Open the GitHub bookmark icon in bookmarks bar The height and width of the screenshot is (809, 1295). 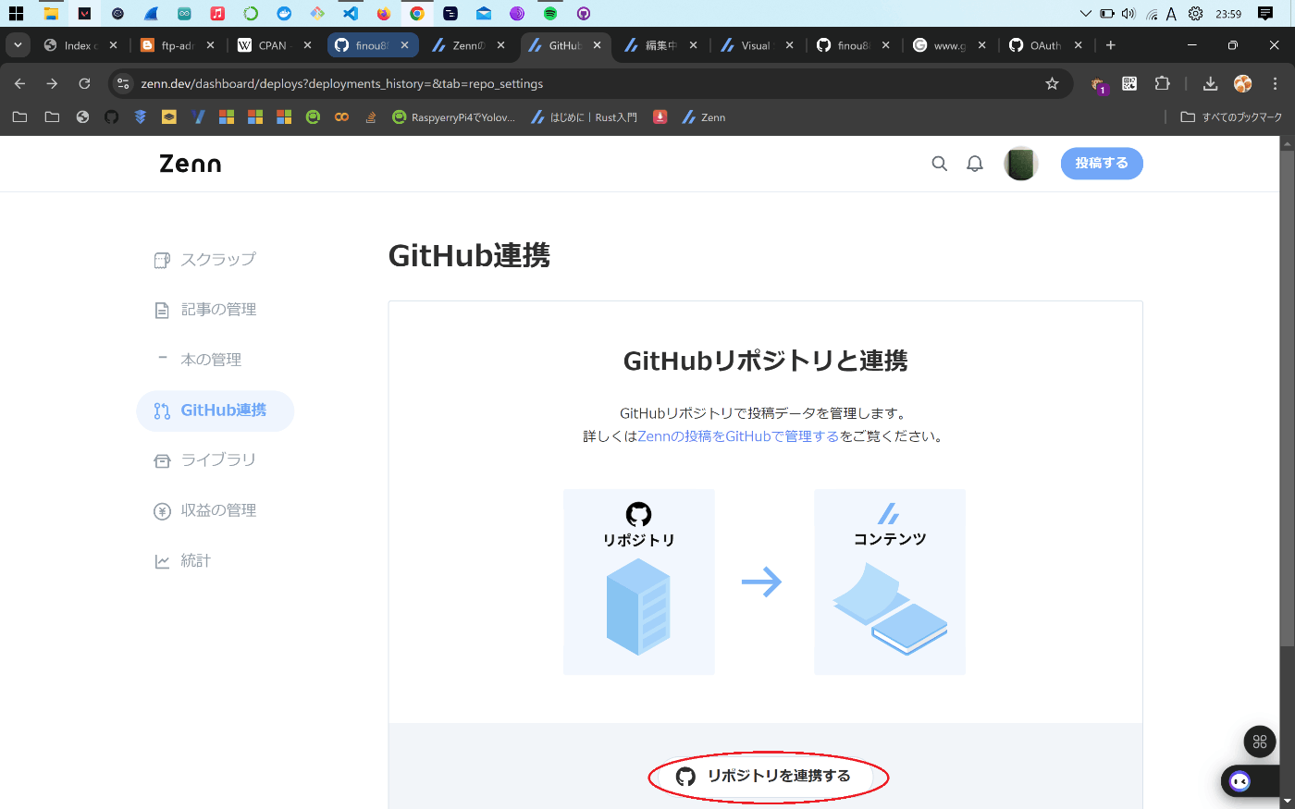[112, 117]
